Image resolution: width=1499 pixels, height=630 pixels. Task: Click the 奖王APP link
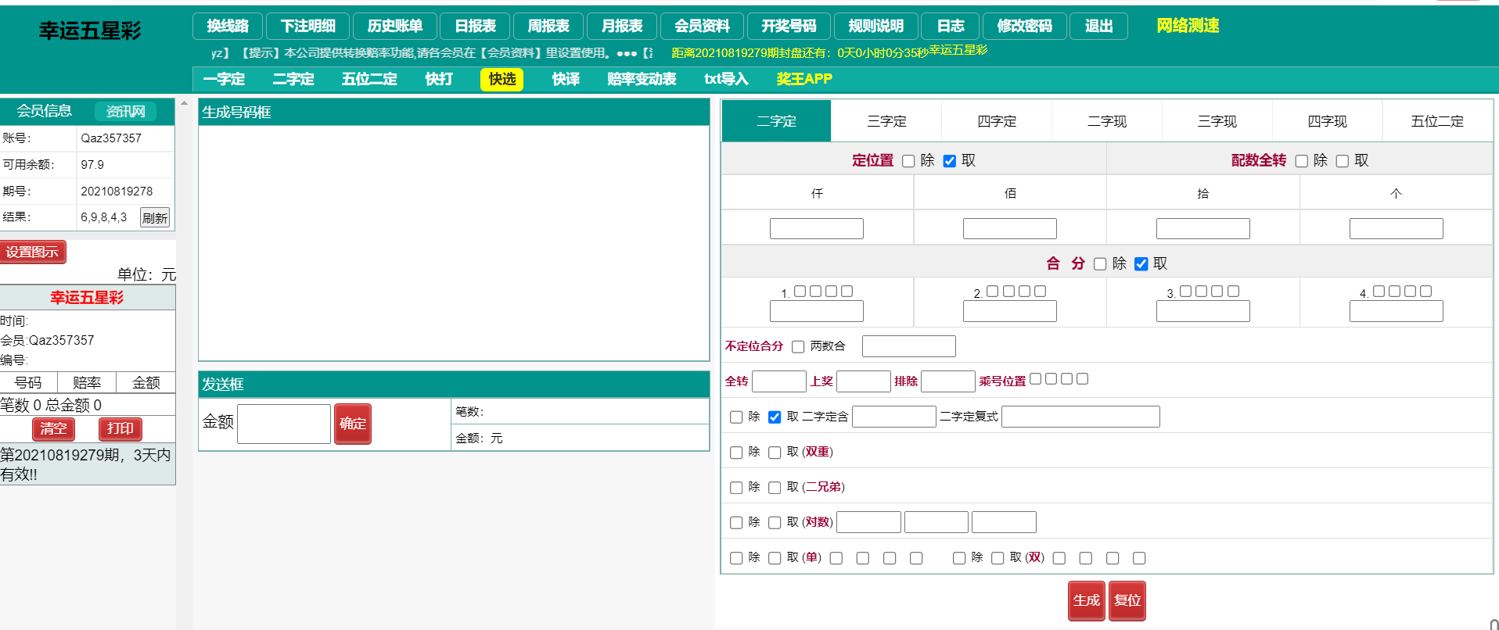click(804, 79)
